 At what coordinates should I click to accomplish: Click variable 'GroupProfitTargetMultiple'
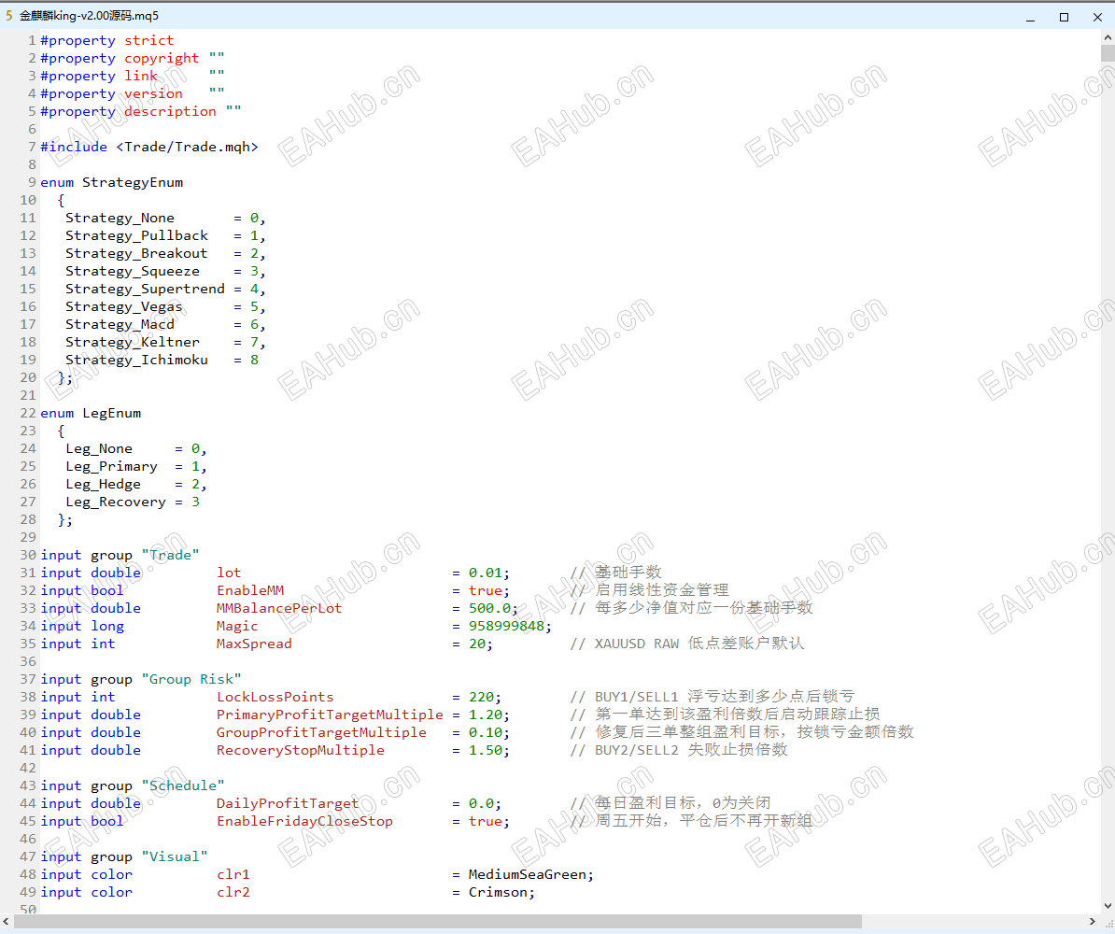[x=321, y=732]
